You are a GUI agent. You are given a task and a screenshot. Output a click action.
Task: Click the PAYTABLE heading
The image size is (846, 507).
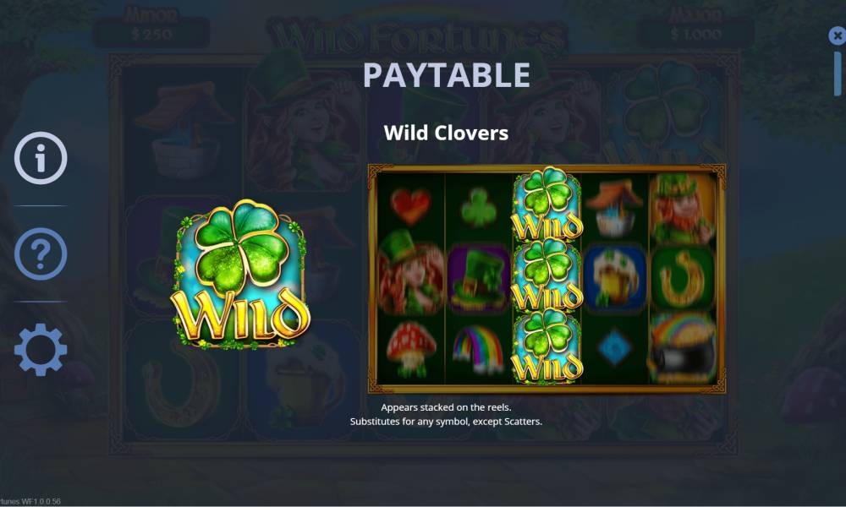click(x=446, y=75)
